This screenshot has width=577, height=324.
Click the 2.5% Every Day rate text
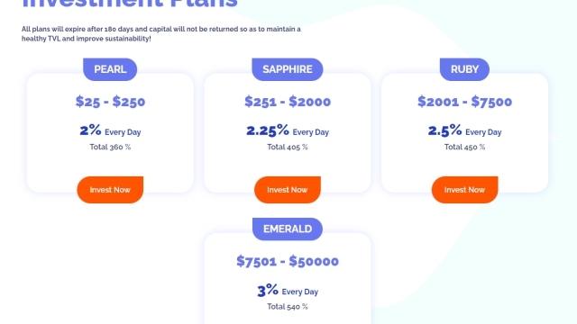pos(465,130)
